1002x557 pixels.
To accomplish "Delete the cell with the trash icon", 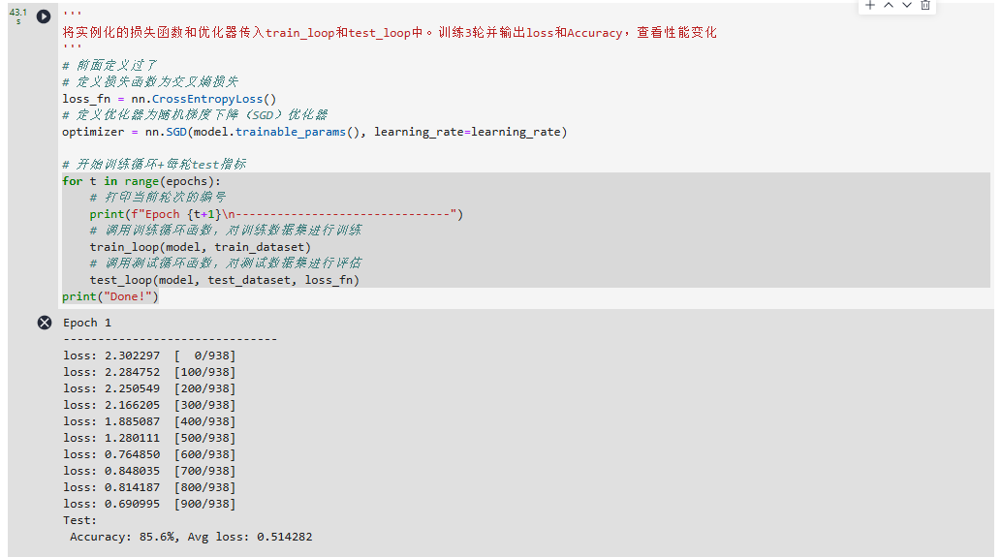I will click(x=924, y=5).
